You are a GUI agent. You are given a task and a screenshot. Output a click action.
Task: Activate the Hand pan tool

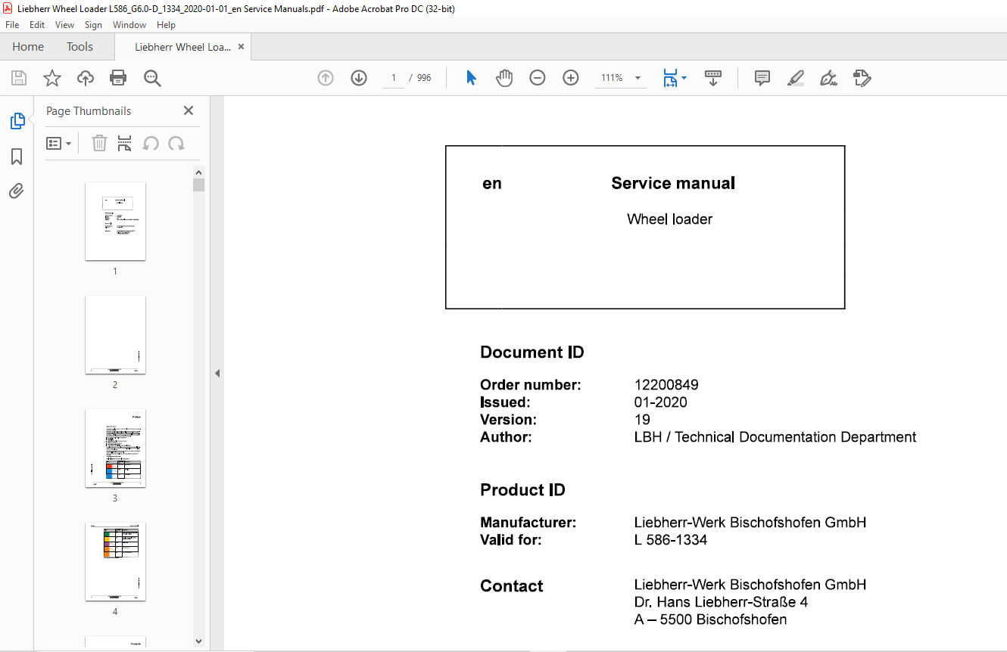(504, 78)
